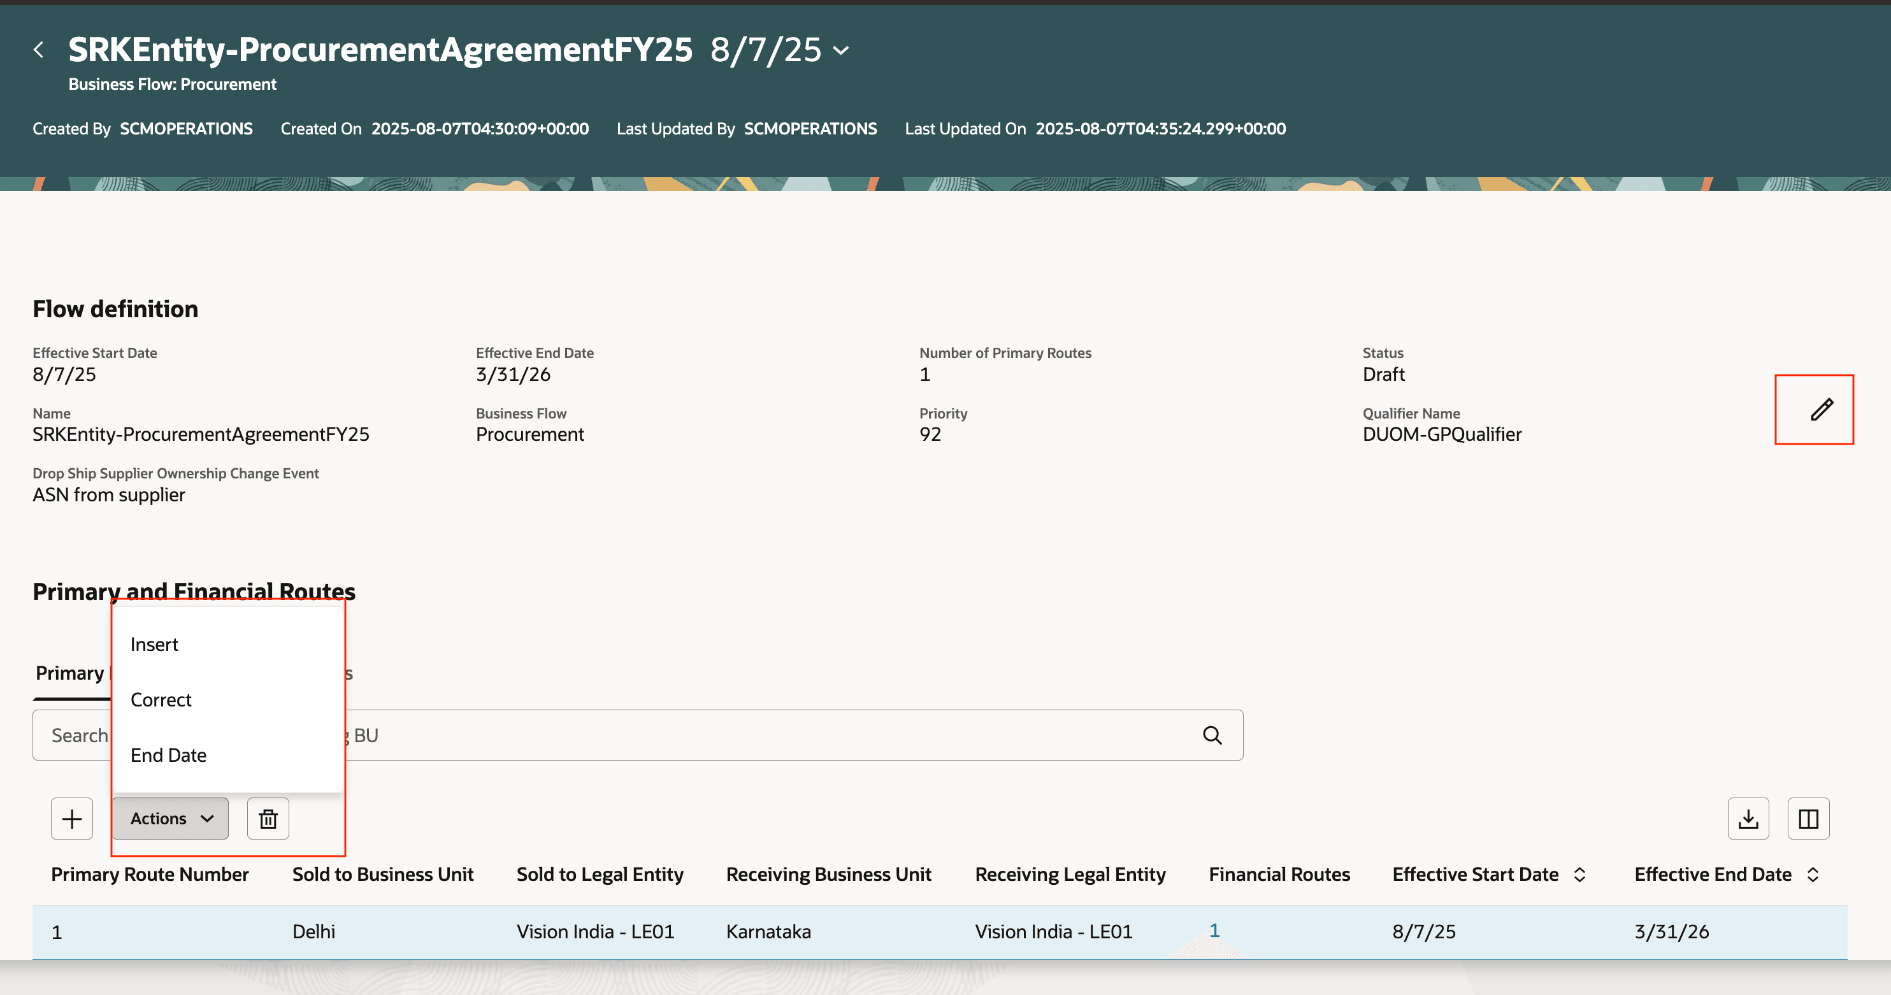
Task: Click the magnifier search icon
Action: (x=1212, y=735)
